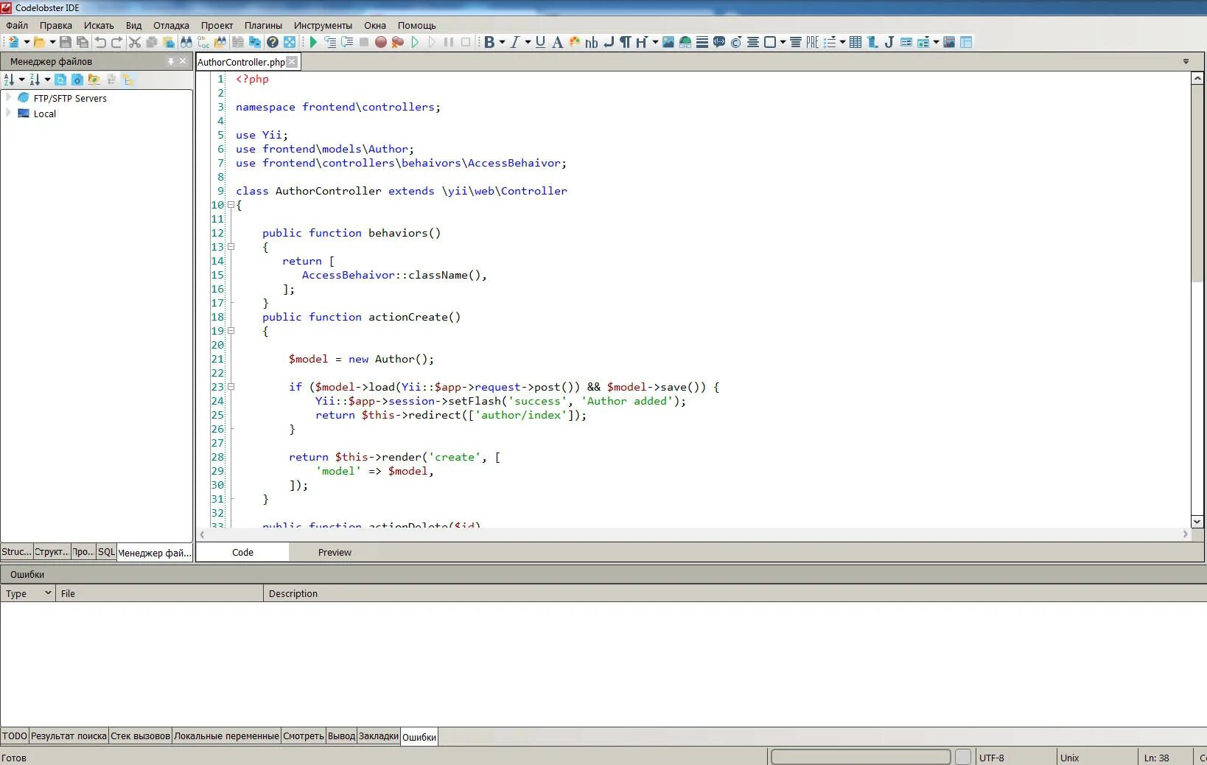Open the dropdown arrow next to Bold
Image resolution: width=1207 pixels, height=765 pixels.
[x=503, y=42]
